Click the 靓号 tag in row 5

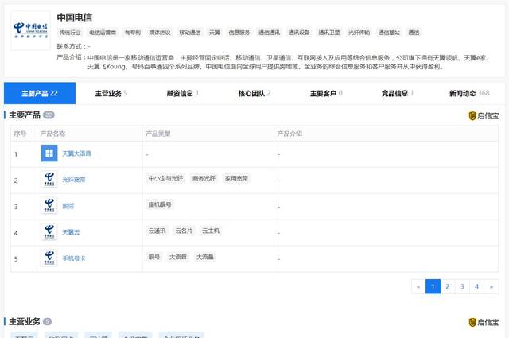tap(154, 257)
